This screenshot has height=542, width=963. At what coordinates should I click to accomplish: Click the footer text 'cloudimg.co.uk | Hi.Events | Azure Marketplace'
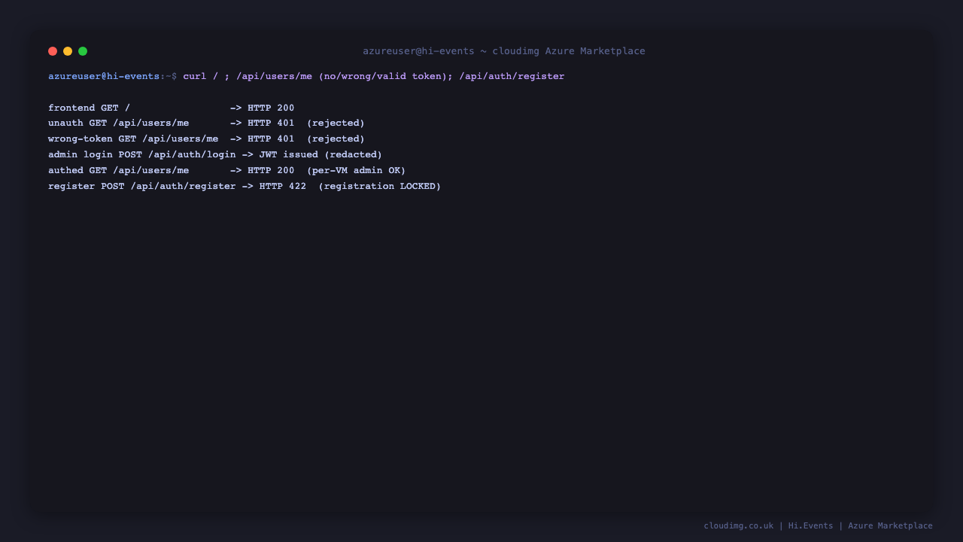(x=819, y=525)
